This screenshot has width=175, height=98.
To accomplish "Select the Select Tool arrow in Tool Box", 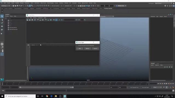I will point(2,16).
